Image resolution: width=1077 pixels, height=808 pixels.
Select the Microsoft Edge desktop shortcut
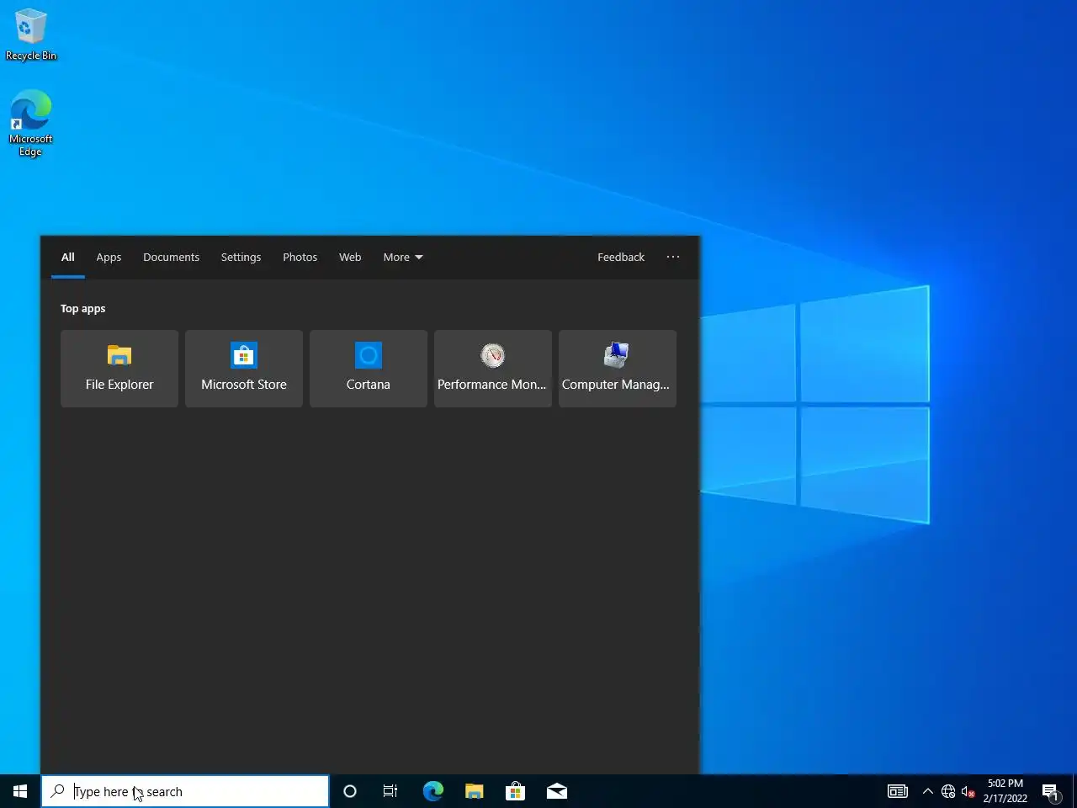point(30,123)
